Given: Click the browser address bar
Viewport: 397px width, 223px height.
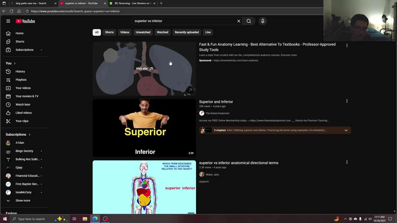Looking at the screenshot, I should 174,11.
